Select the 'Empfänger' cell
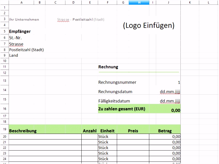 [x=20, y=32]
